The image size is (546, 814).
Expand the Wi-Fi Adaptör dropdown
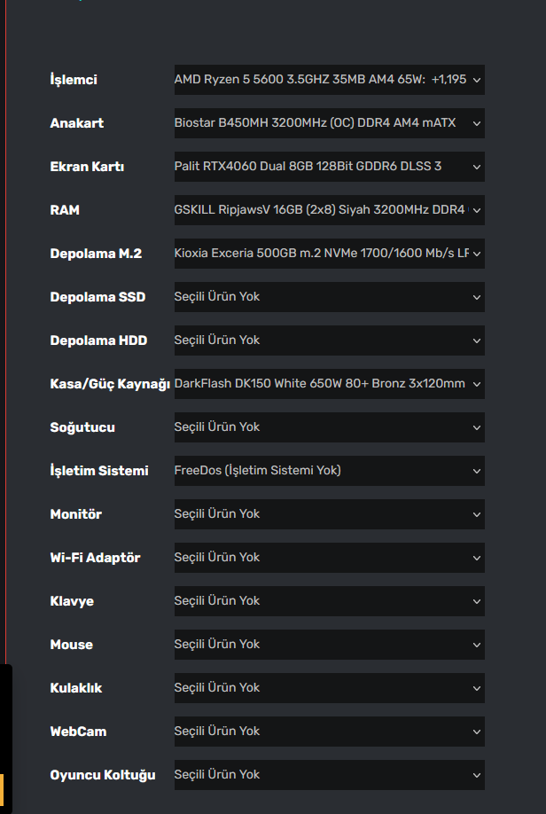329,558
